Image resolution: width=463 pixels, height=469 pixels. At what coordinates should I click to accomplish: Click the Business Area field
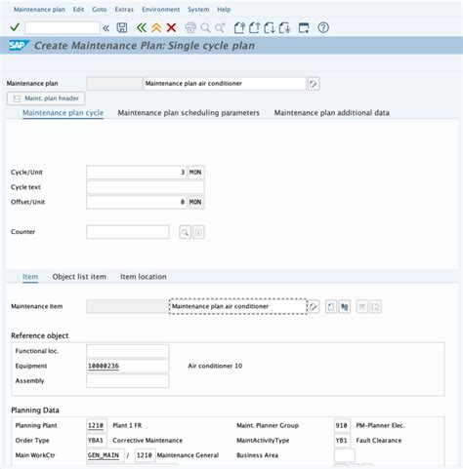[x=345, y=455]
